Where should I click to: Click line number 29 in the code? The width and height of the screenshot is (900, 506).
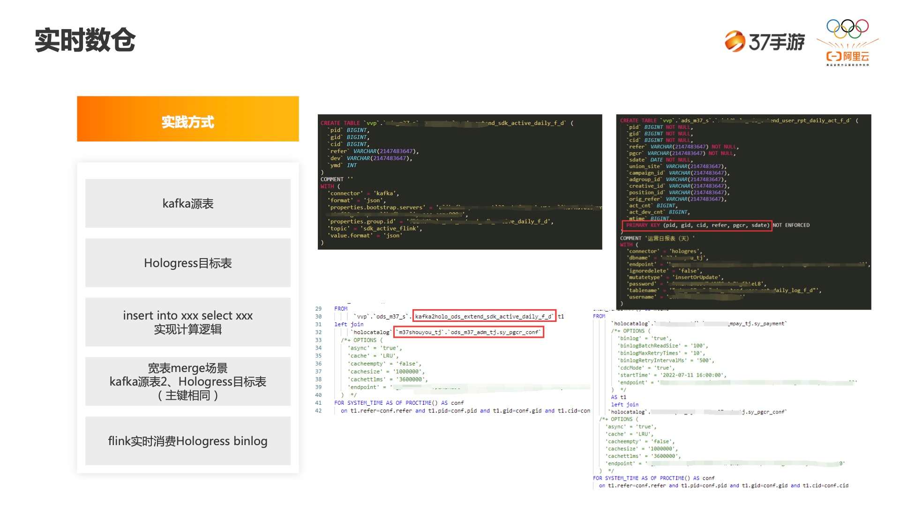point(318,309)
